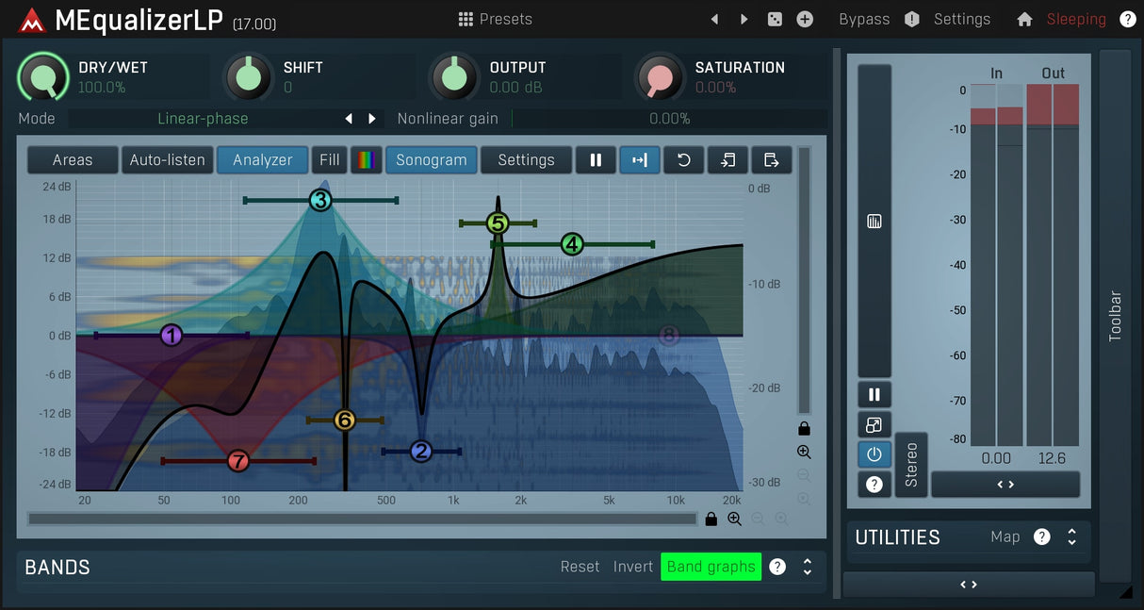Screen dimensions: 1144x610
Task: Select next Mode with right arrow
Action: (x=372, y=119)
